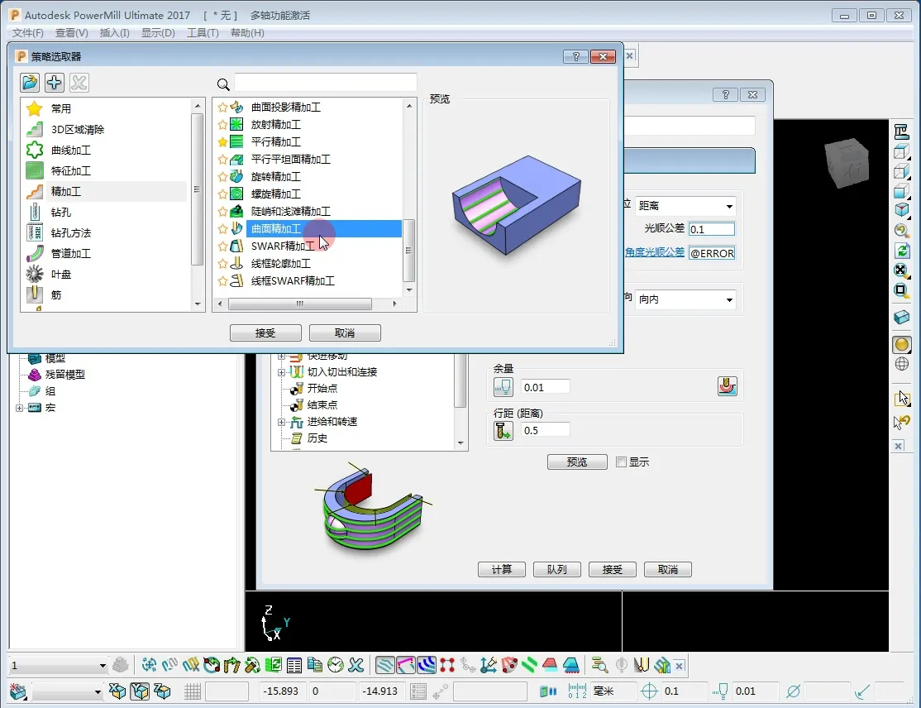Click the 角度光顺公差 link

(x=655, y=252)
